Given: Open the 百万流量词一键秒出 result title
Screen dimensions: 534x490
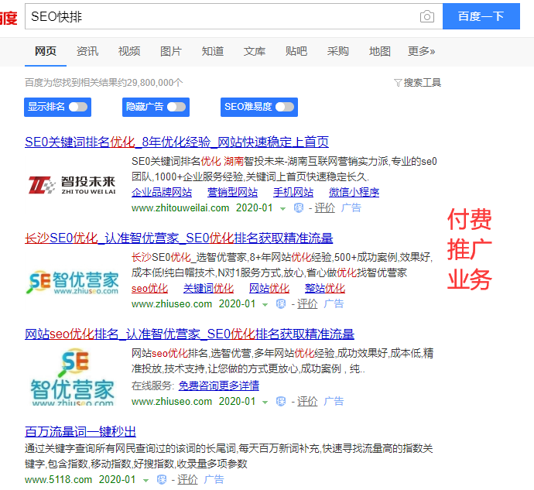Looking at the screenshot, I should tap(80, 432).
